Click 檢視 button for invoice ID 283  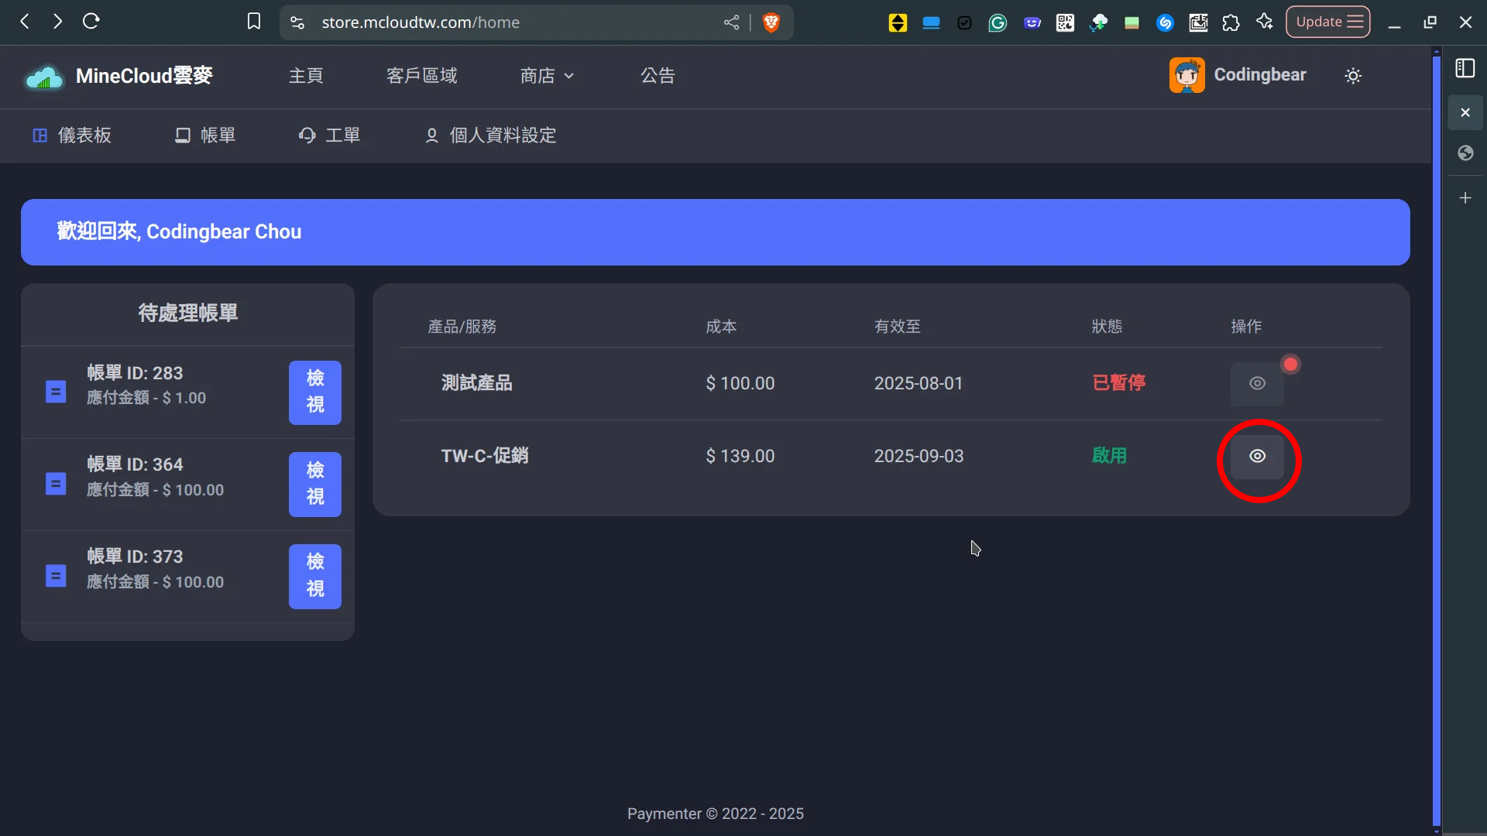coord(314,392)
